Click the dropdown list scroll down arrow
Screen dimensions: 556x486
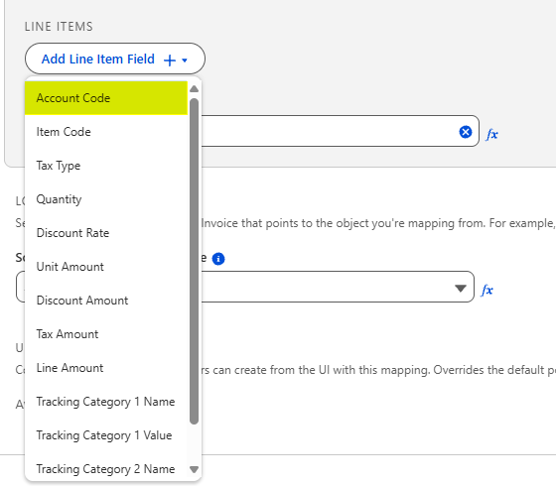pos(194,469)
